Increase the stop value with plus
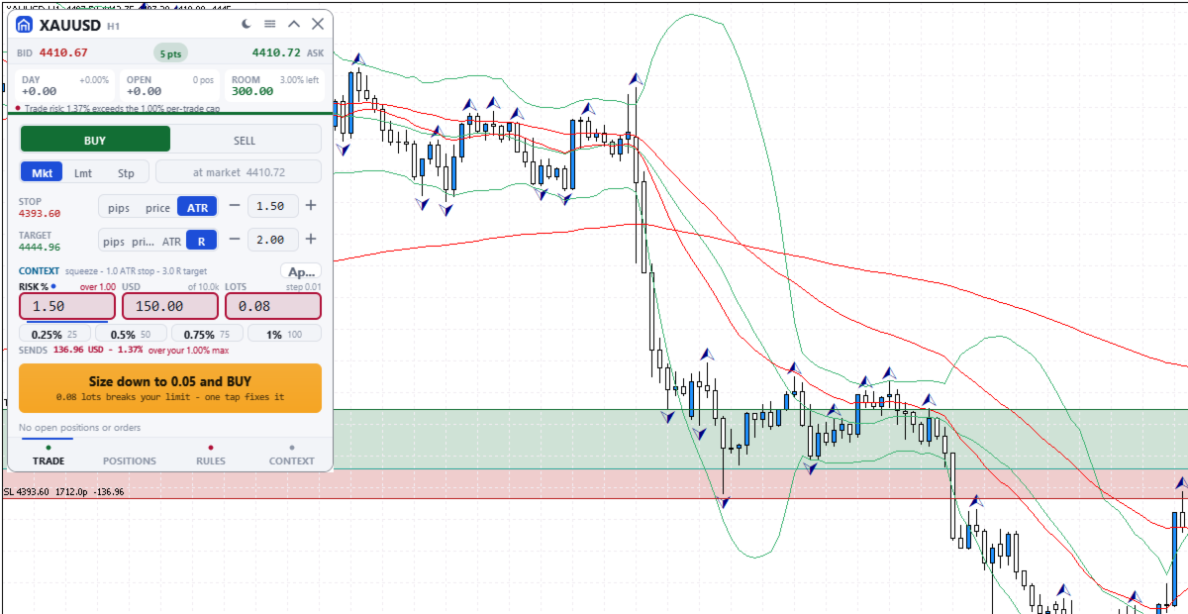1188x614 pixels. 310,206
